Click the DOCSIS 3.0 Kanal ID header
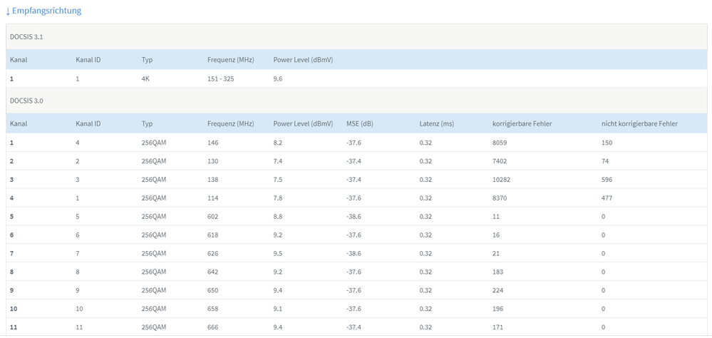Screen dimensions: 712x338 [x=88, y=123]
